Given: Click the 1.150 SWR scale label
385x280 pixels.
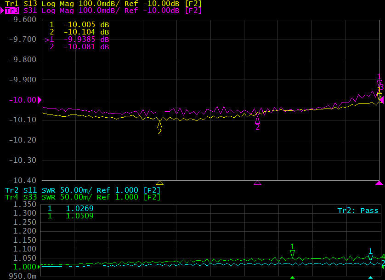Looking at the screenshot, I should 24,240.
